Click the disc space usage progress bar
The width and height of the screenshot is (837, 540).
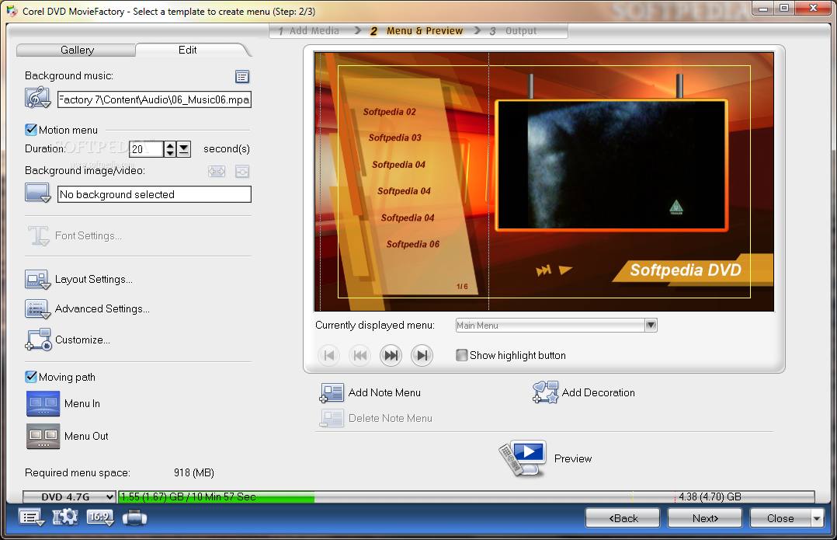pos(466,496)
